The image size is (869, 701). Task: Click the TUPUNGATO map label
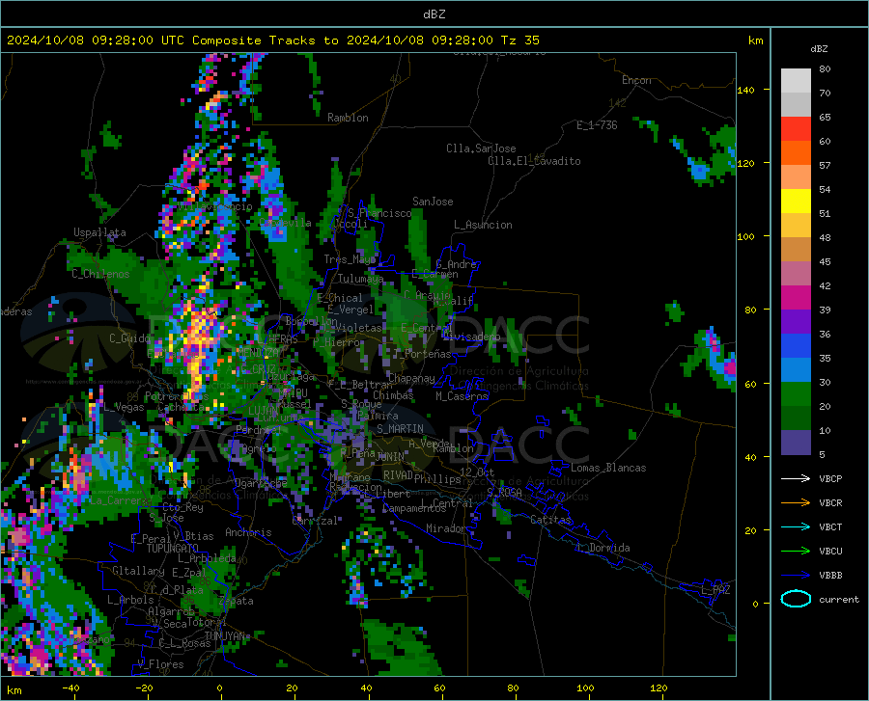click(173, 549)
